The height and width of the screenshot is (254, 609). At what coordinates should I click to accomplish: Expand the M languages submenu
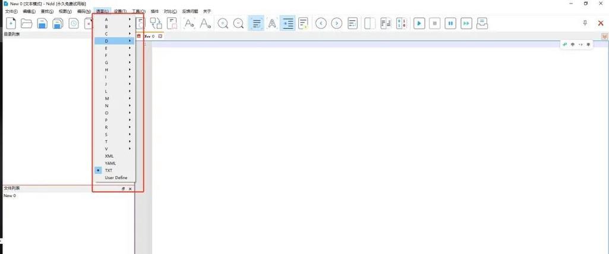[x=115, y=99]
